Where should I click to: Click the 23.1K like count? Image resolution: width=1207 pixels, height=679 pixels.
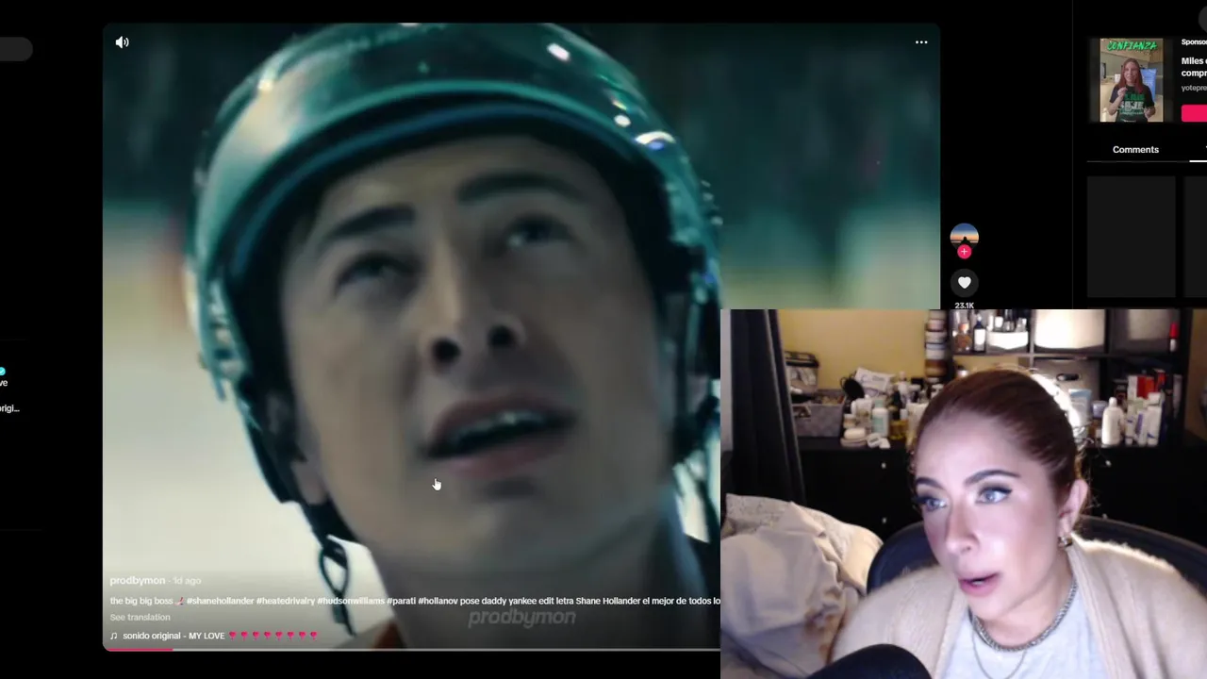(x=964, y=306)
